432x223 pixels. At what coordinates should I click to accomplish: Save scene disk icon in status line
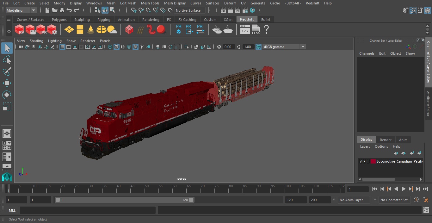(62, 10)
